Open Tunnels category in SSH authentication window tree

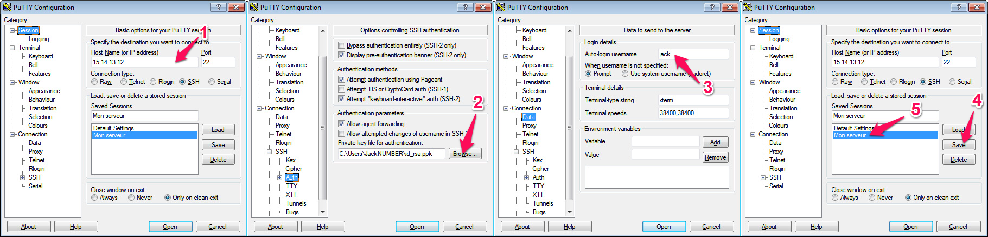tap(296, 203)
